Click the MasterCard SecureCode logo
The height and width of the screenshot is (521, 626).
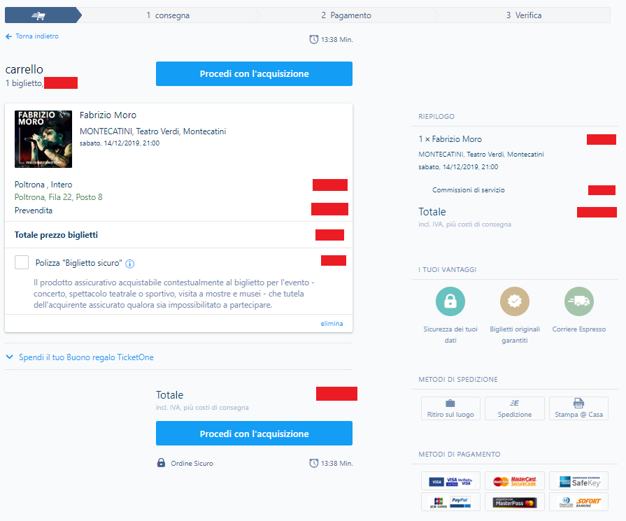point(515,481)
